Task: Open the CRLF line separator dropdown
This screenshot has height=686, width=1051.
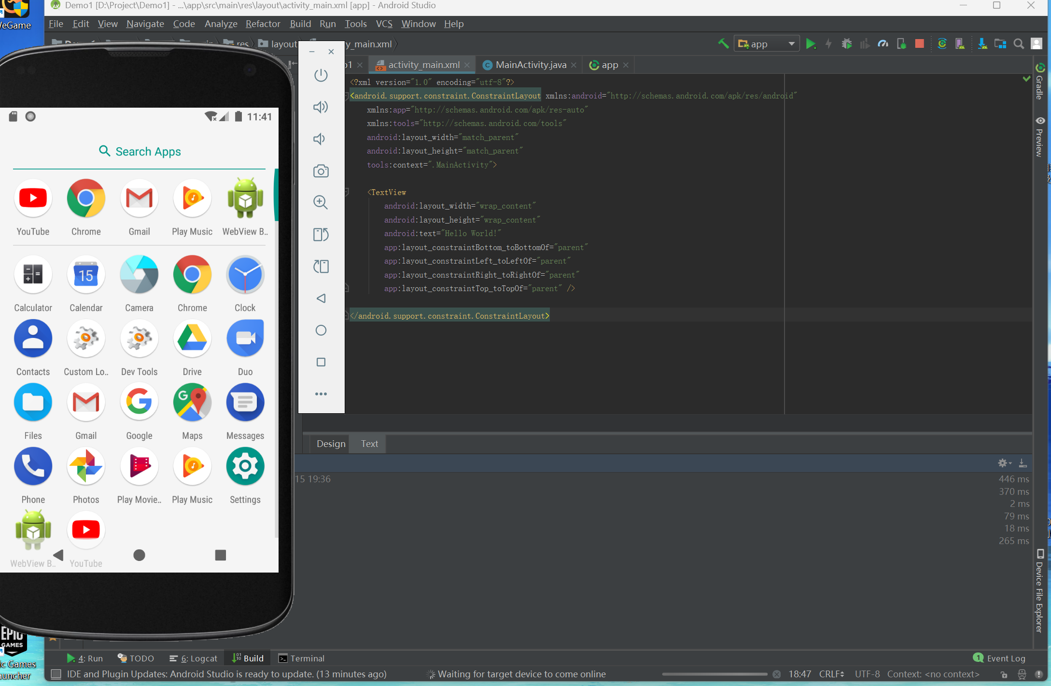Action: (831, 674)
